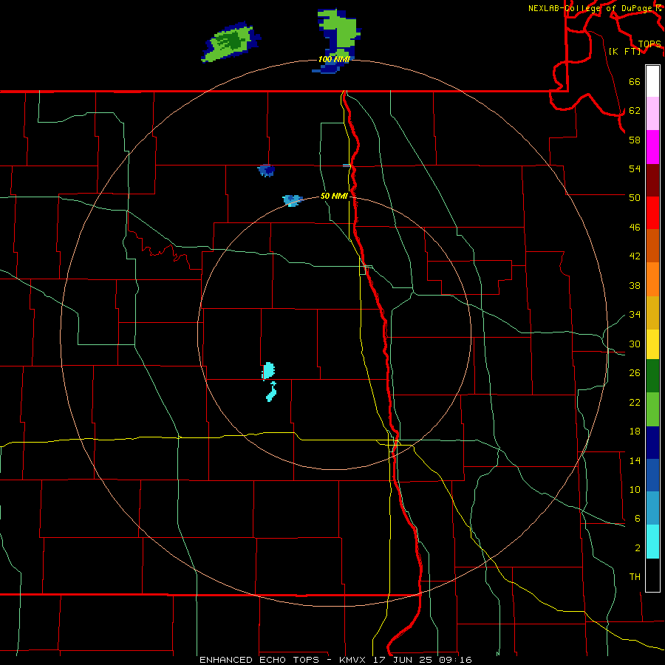Screen dimensions: 665x665
Task: Click the legend value 46
Action: click(635, 228)
